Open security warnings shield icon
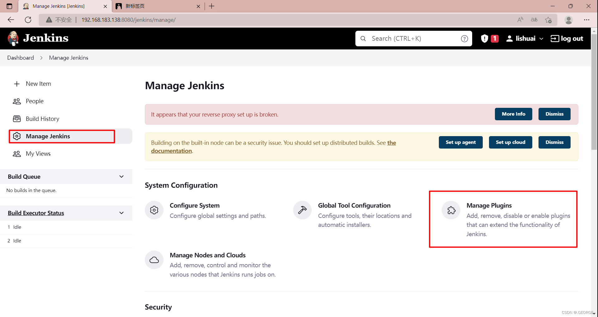This screenshot has width=598, height=317. [x=484, y=39]
